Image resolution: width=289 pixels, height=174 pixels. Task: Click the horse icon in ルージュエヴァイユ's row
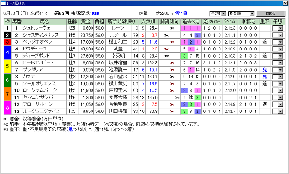(x=172, y=112)
